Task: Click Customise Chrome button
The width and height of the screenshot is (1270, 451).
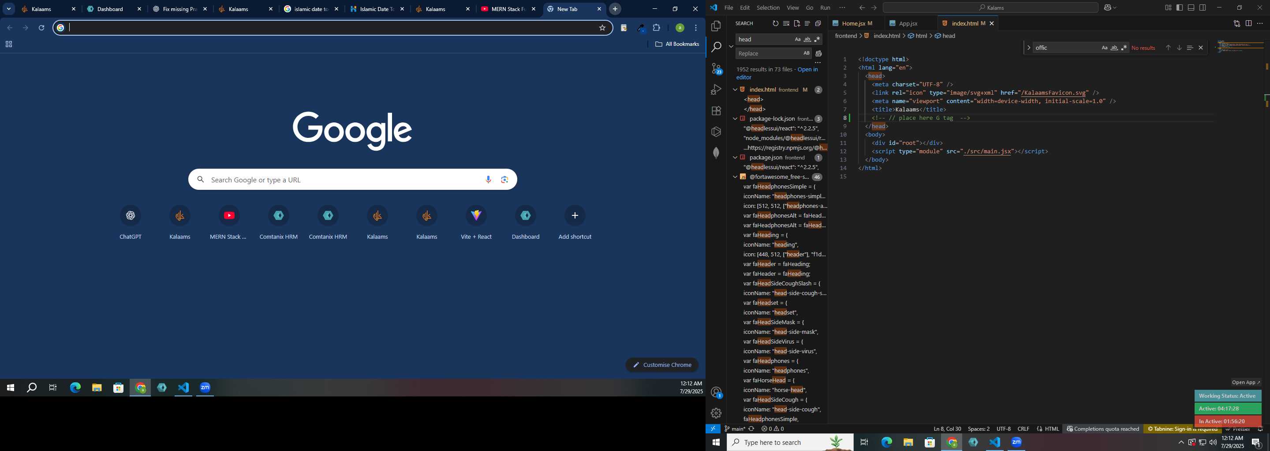Action: pyautogui.click(x=662, y=365)
